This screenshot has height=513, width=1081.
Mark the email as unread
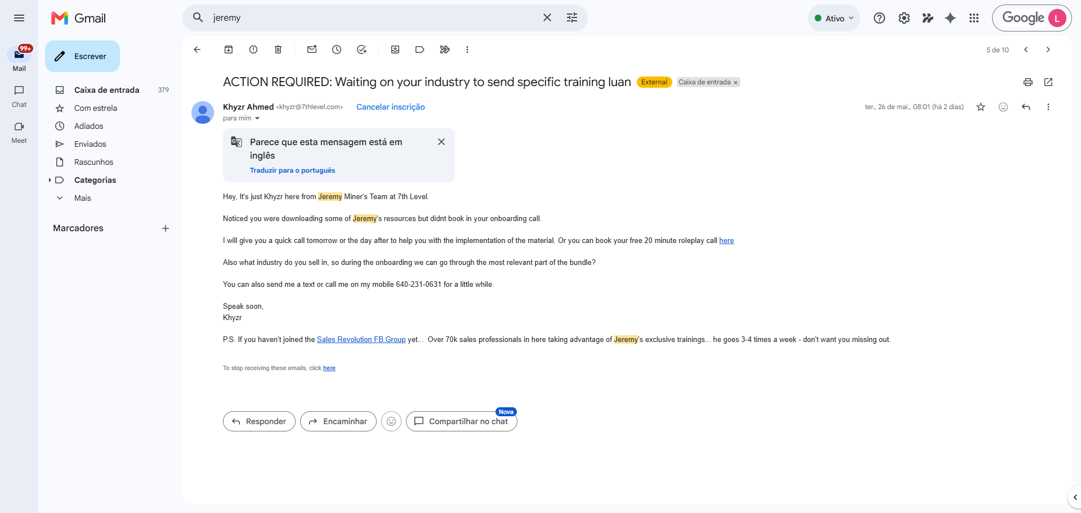click(x=312, y=49)
